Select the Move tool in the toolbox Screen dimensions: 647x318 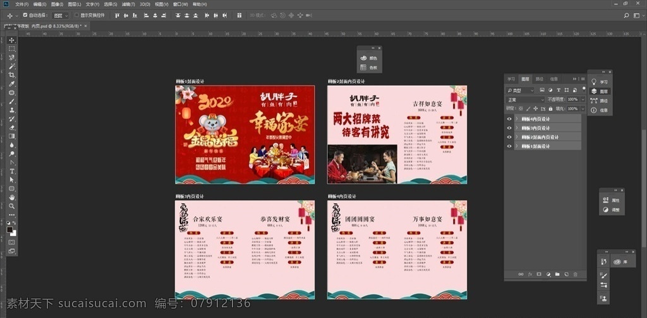(x=12, y=40)
